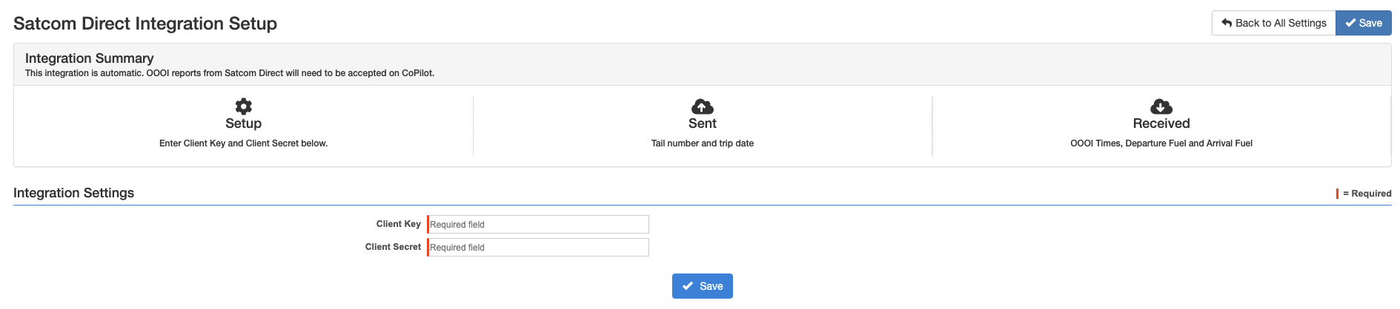
Task: Click the Setup gear icon
Action: tap(243, 106)
